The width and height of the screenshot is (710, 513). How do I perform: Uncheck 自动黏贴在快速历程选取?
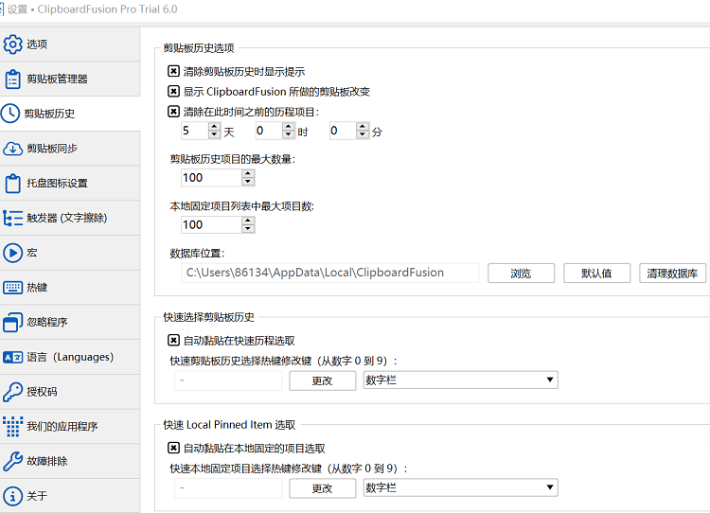click(173, 340)
